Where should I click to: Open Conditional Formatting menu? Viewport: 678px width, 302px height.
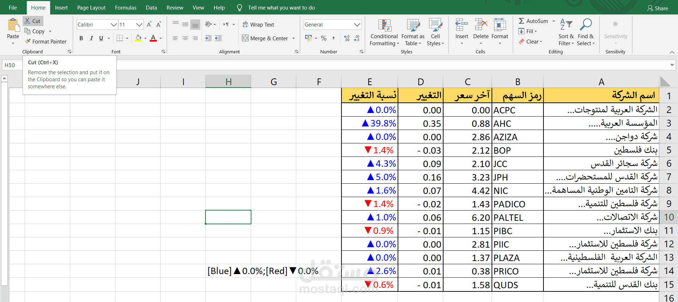click(x=384, y=32)
